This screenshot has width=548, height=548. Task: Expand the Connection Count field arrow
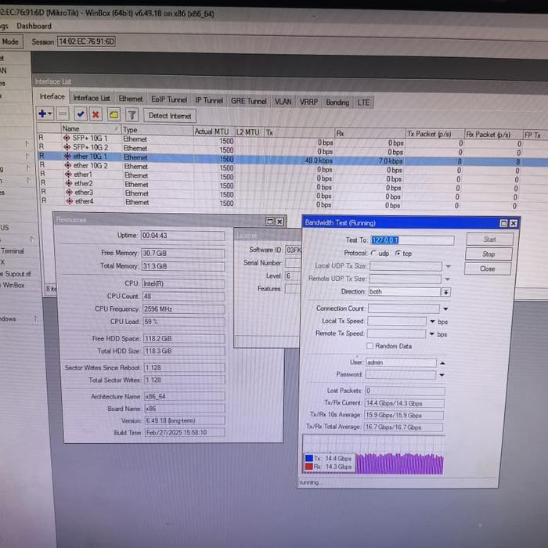[x=445, y=309]
